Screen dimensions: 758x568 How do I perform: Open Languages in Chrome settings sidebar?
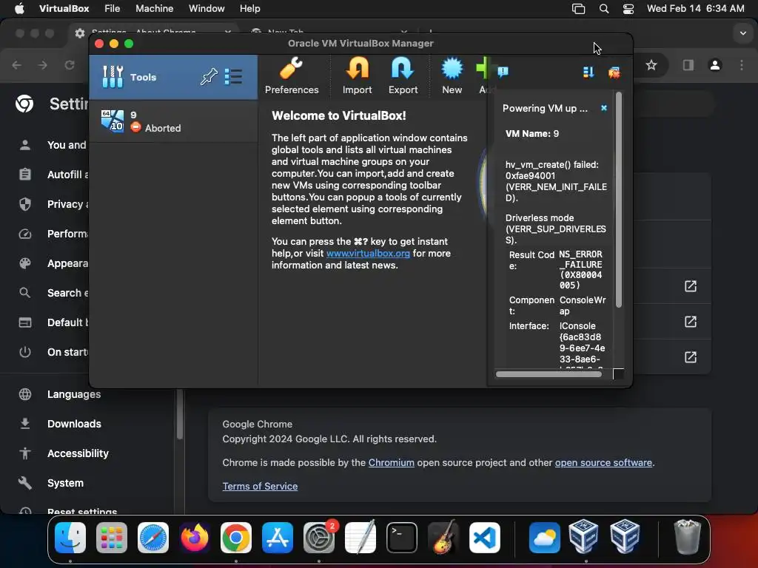(74, 394)
